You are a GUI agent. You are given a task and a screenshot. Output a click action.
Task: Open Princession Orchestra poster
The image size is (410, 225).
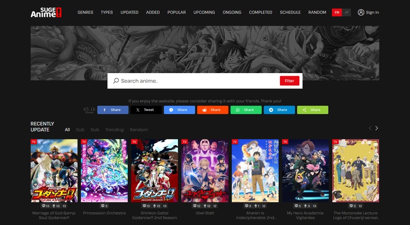tap(105, 170)
